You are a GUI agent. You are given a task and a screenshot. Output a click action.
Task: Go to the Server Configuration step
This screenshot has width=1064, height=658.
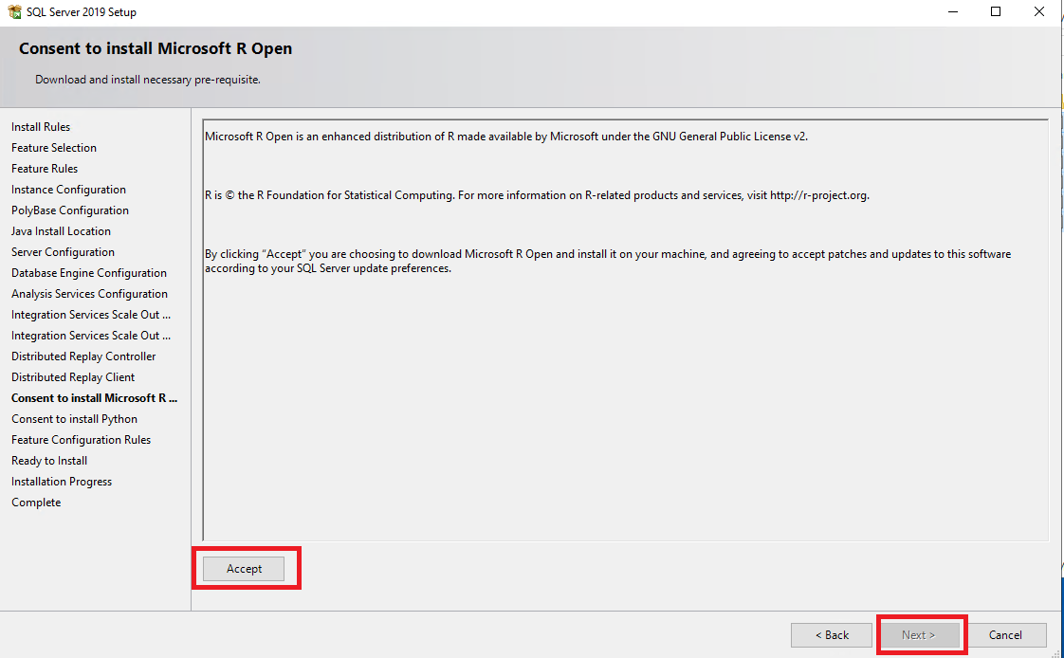pyautogui.click(x=63, y=252)
